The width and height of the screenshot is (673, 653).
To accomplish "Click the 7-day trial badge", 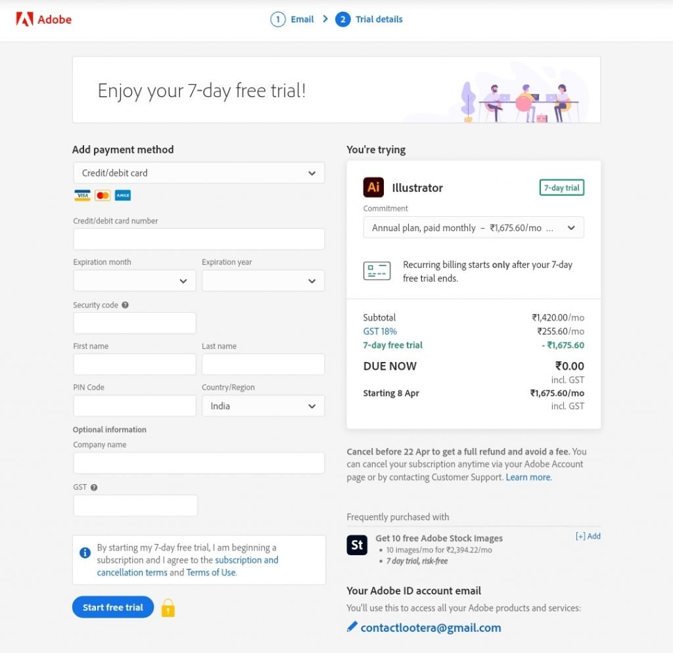I will 561,187.
